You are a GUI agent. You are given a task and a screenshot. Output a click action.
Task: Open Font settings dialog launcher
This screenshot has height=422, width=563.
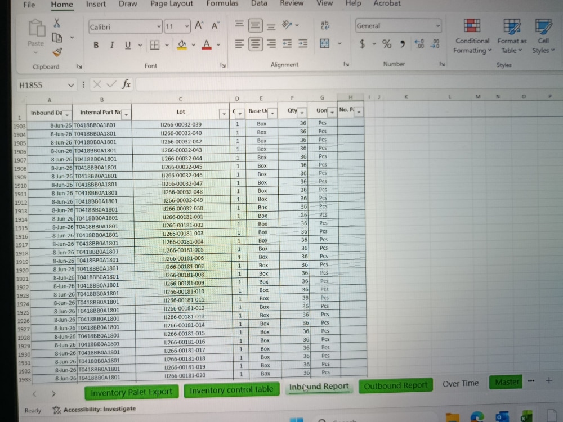[222, 65]
